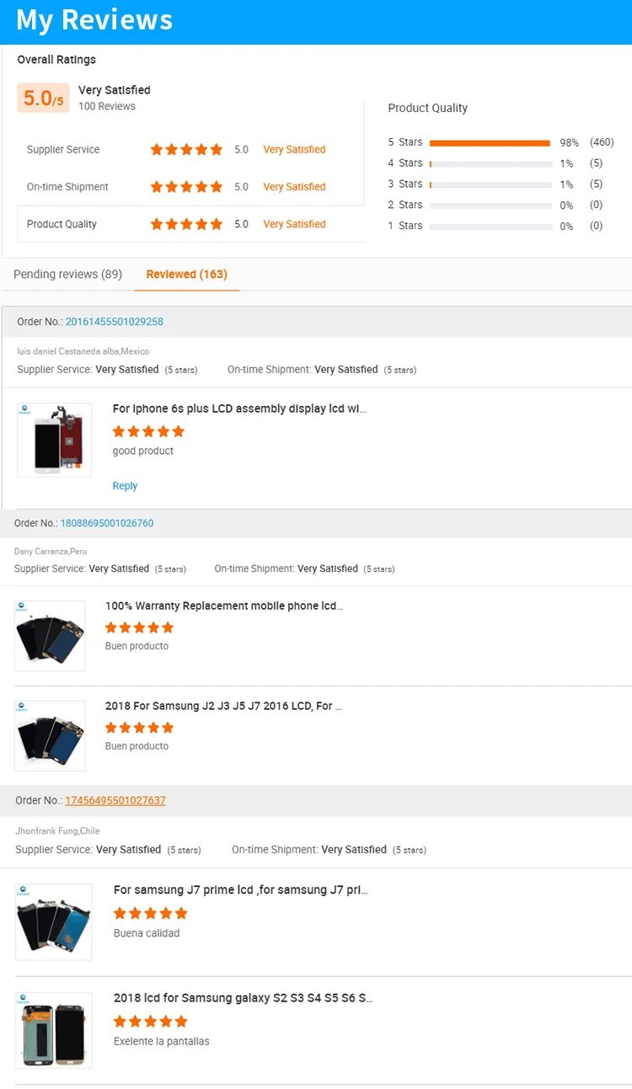Open the iPhone 6s plus LCD thumbnail
This screenshot has height=1089, width=632.
click(54, 440)
